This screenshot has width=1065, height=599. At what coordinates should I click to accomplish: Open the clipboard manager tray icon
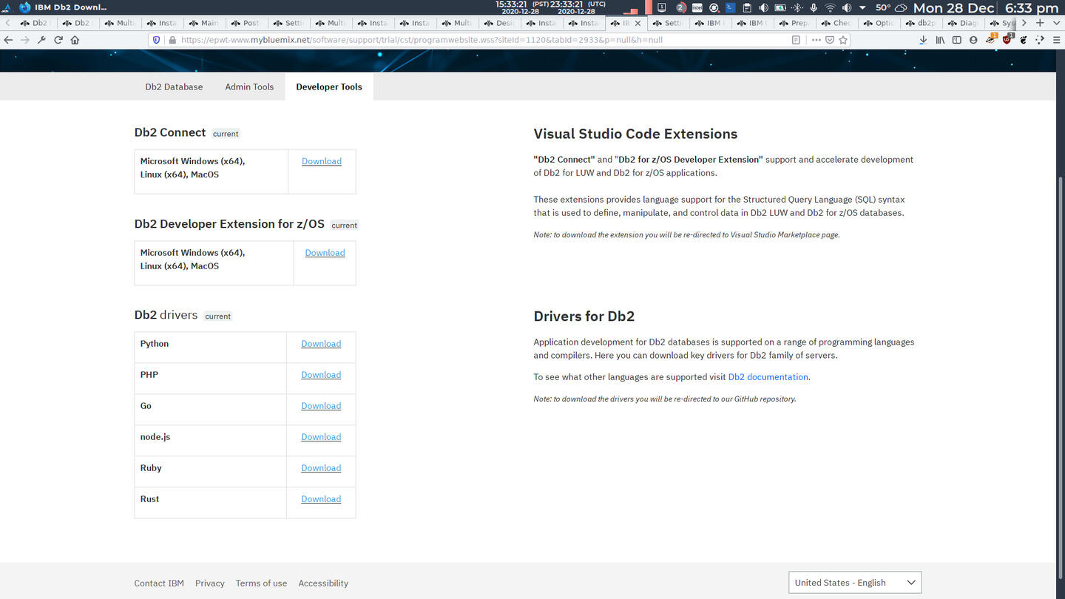pyautogui.click(x=746, y=8)
